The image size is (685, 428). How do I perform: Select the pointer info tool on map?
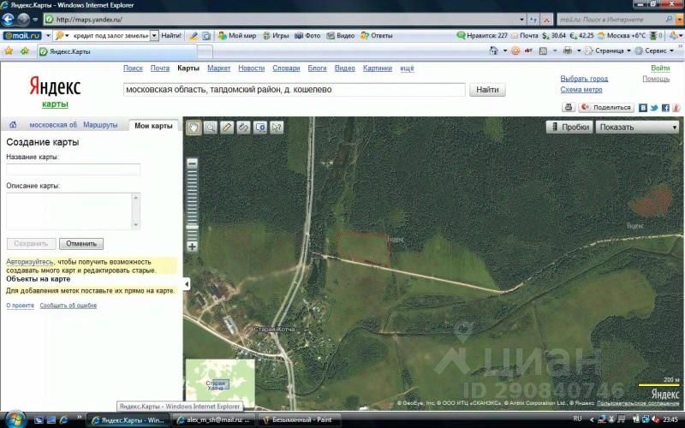(x=277, y=127)
